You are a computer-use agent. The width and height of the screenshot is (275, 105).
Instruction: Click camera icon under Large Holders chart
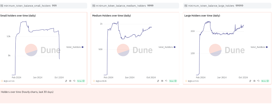pyautogui.click(x=254, y=81)
